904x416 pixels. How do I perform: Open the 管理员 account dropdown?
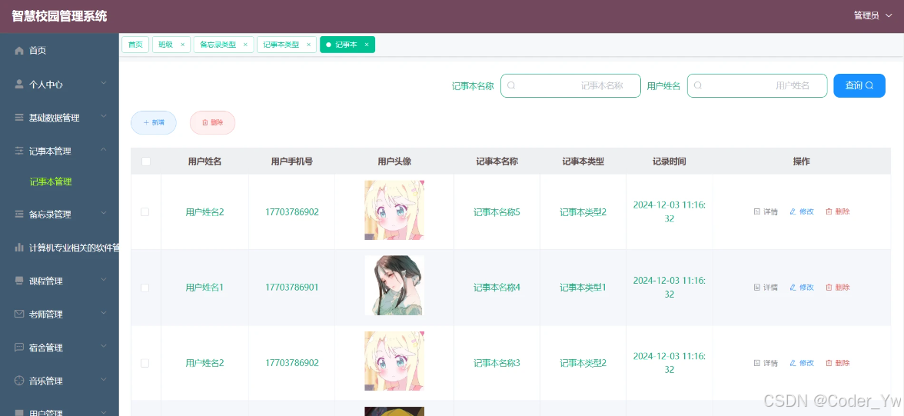pos(872,15)
